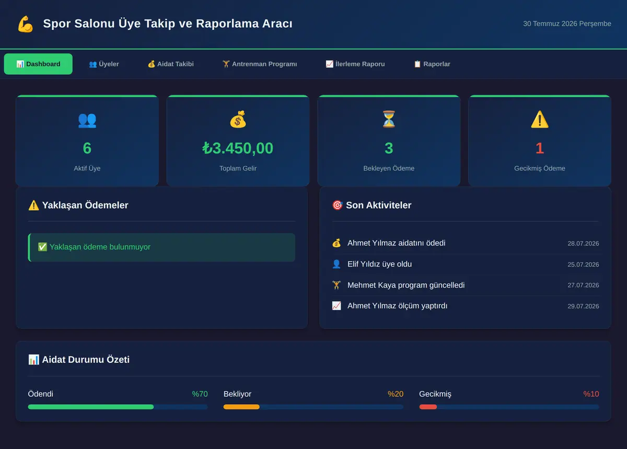Screen dimensions: 627x449
Task: Select the 'Elif Yıldız üye oldu' activity
Action: tap(466, 264)
